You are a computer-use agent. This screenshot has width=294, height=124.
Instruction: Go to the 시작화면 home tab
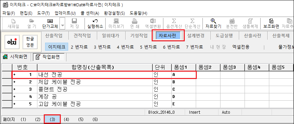[15, 57]
